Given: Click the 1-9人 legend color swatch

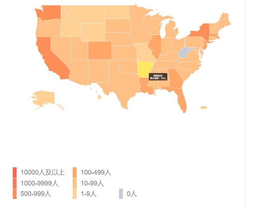Looking at the screenshot, I should [75, 194].
